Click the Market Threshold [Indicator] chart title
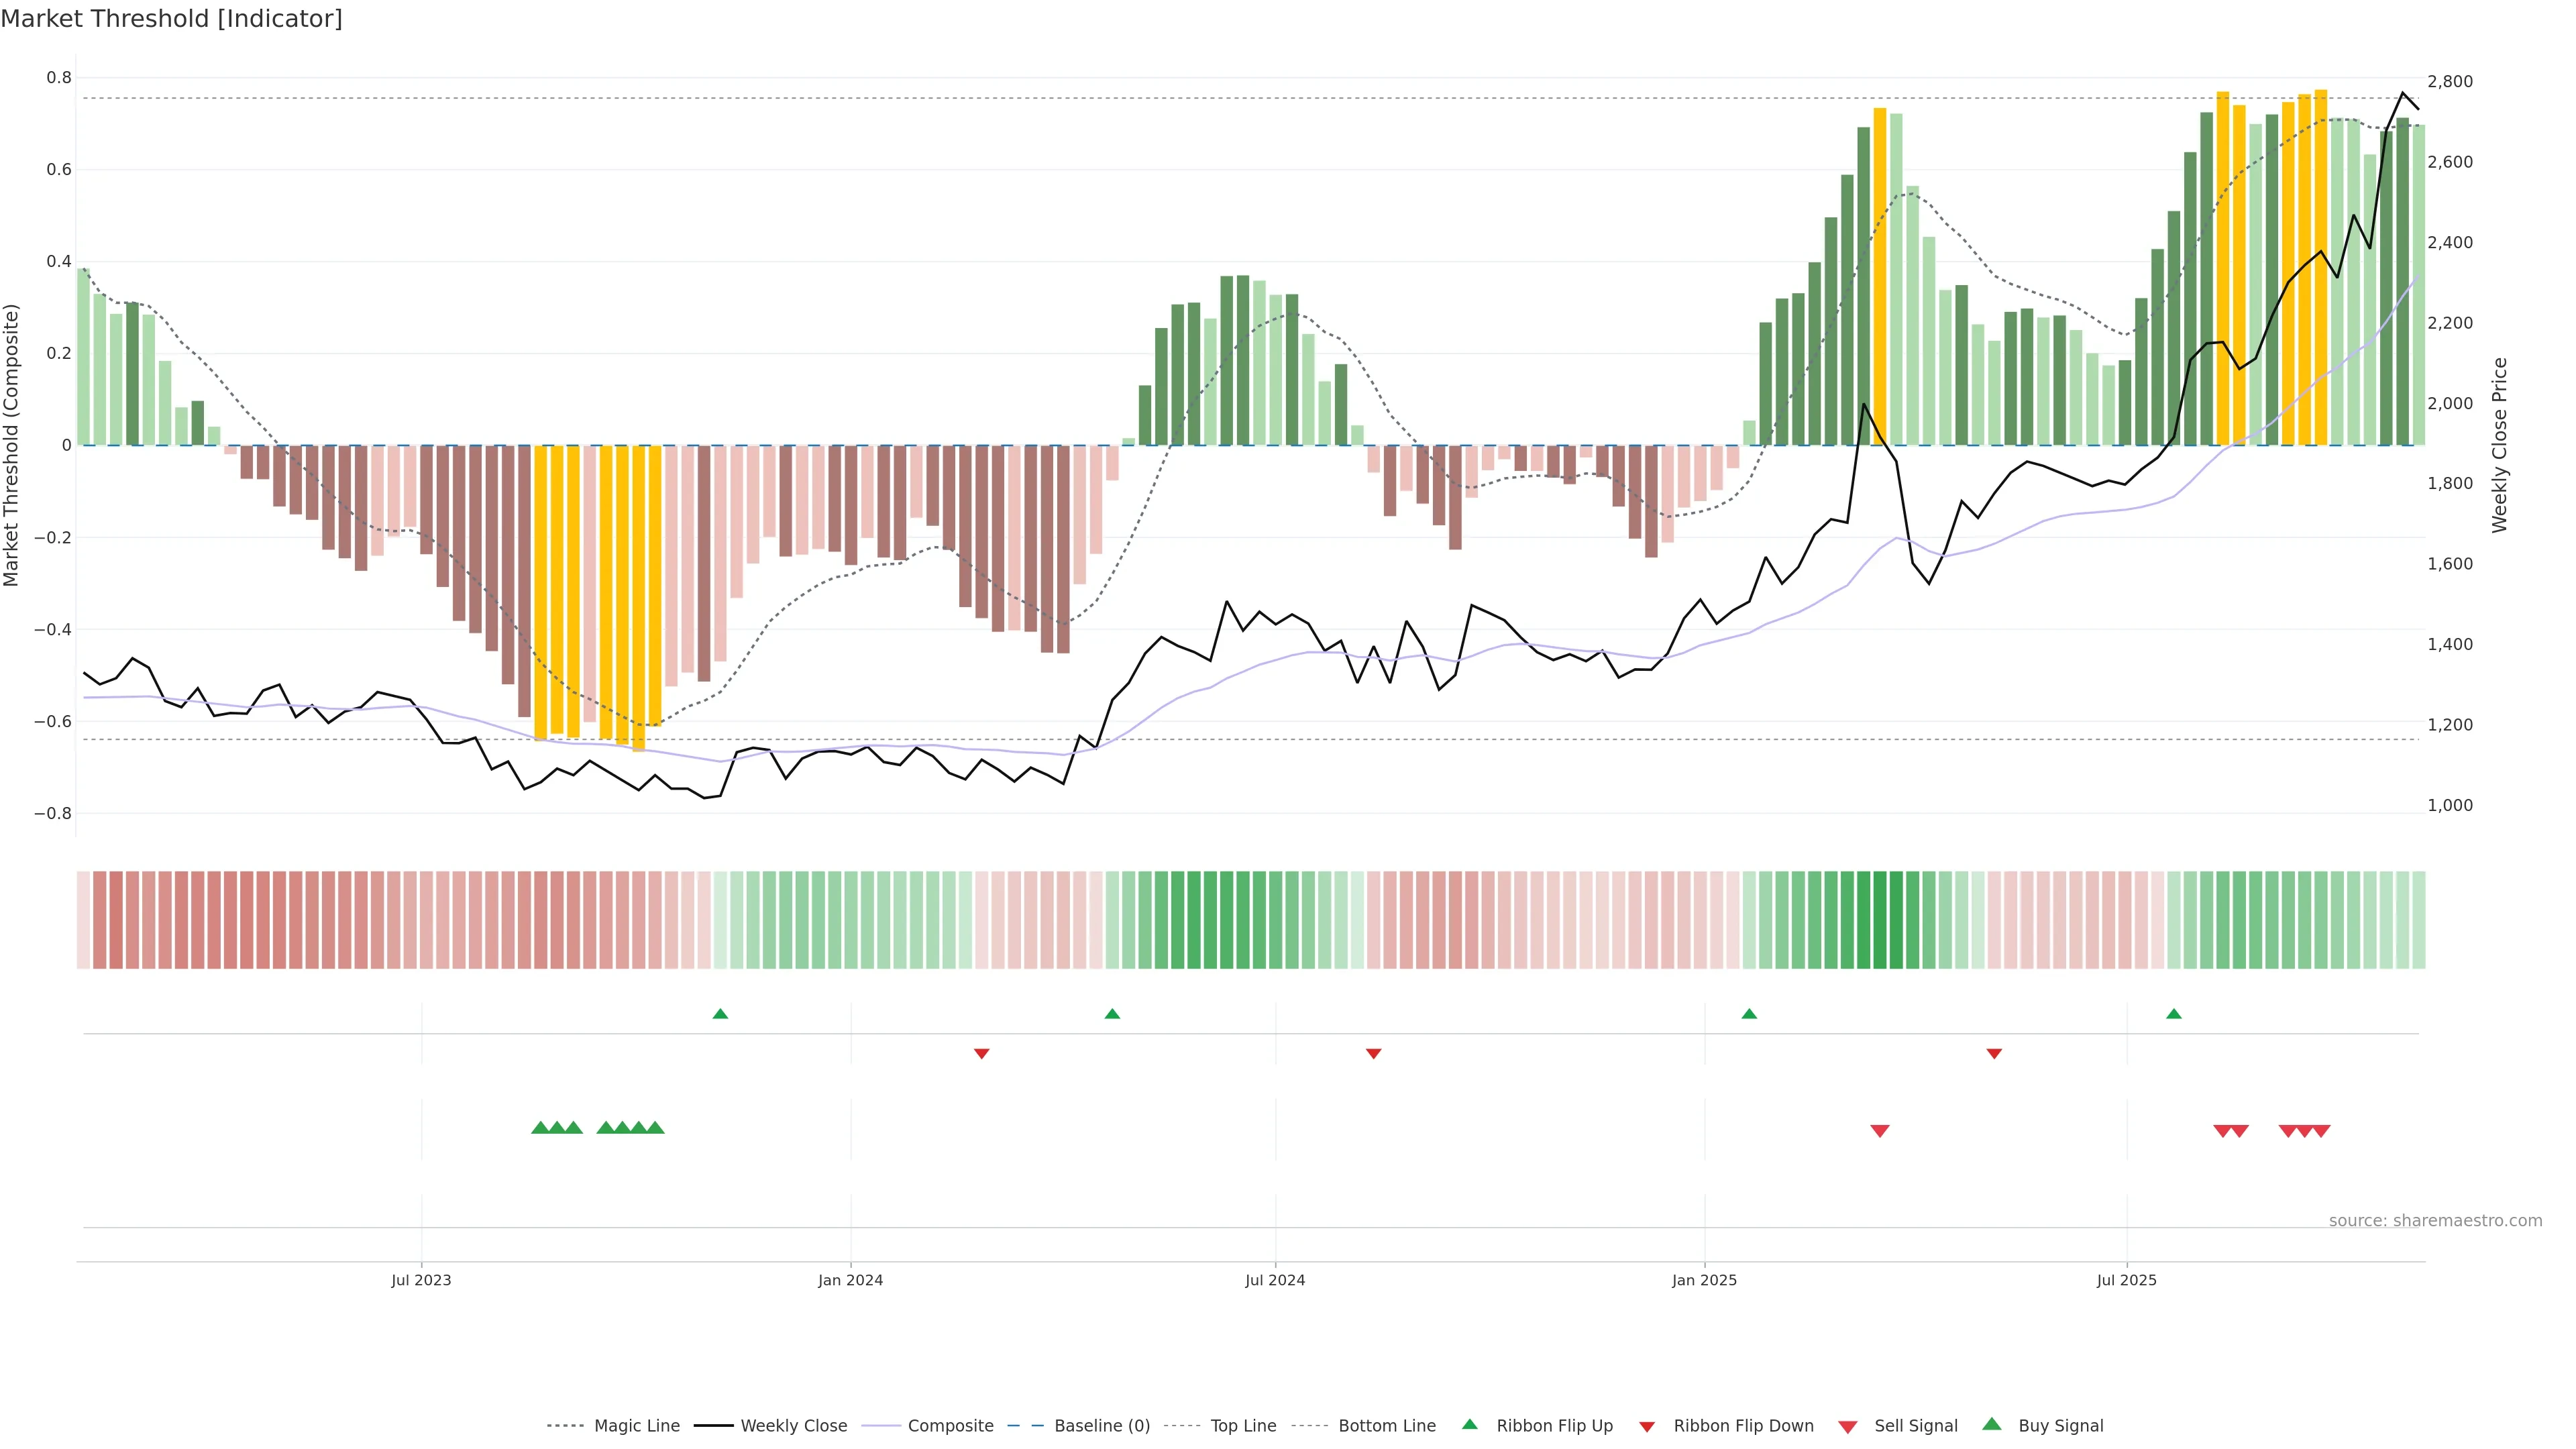 point(171,19)
